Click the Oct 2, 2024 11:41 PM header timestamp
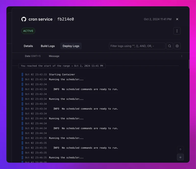Screen dimensions: 196x169 (x=158, y=19)
